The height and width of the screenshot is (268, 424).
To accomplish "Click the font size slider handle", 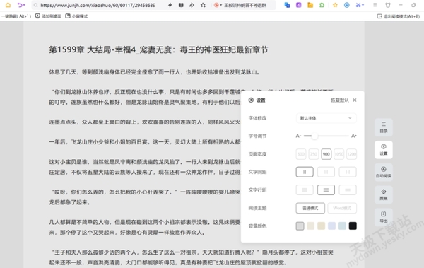I will click(314, 136).
